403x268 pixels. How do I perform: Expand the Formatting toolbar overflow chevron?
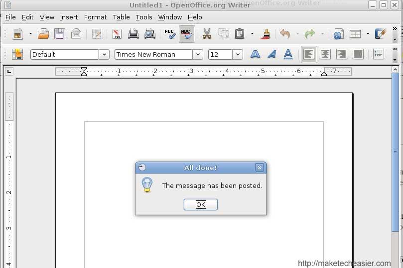pos(395,49)
